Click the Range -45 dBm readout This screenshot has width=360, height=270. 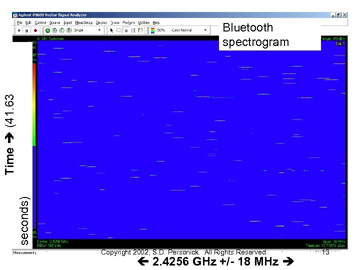coord(333,38)
